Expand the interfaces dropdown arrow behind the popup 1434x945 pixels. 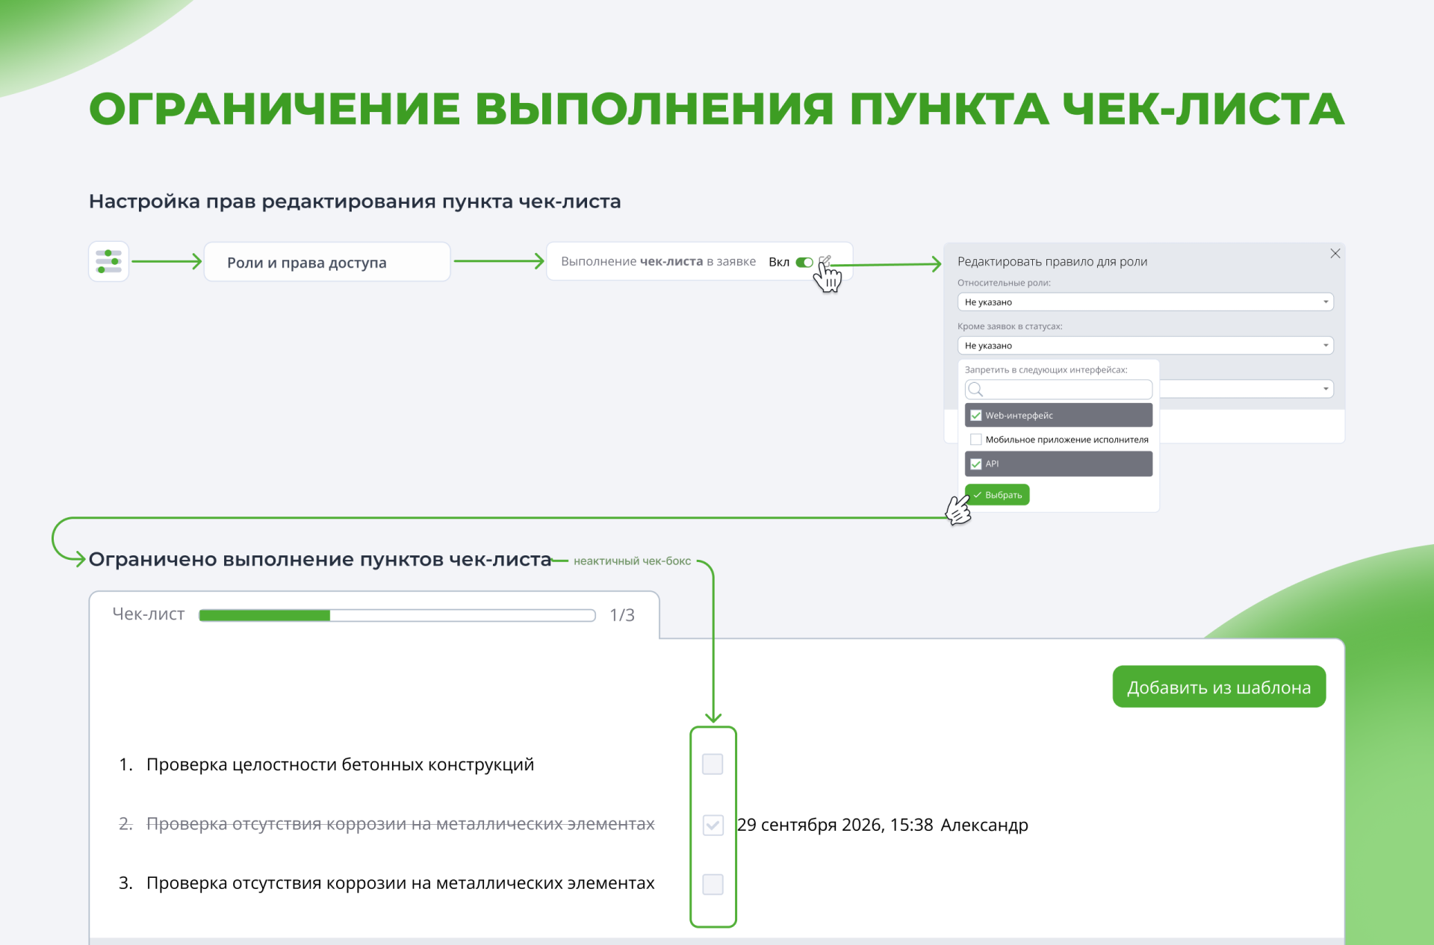[x=1326, y=389]
